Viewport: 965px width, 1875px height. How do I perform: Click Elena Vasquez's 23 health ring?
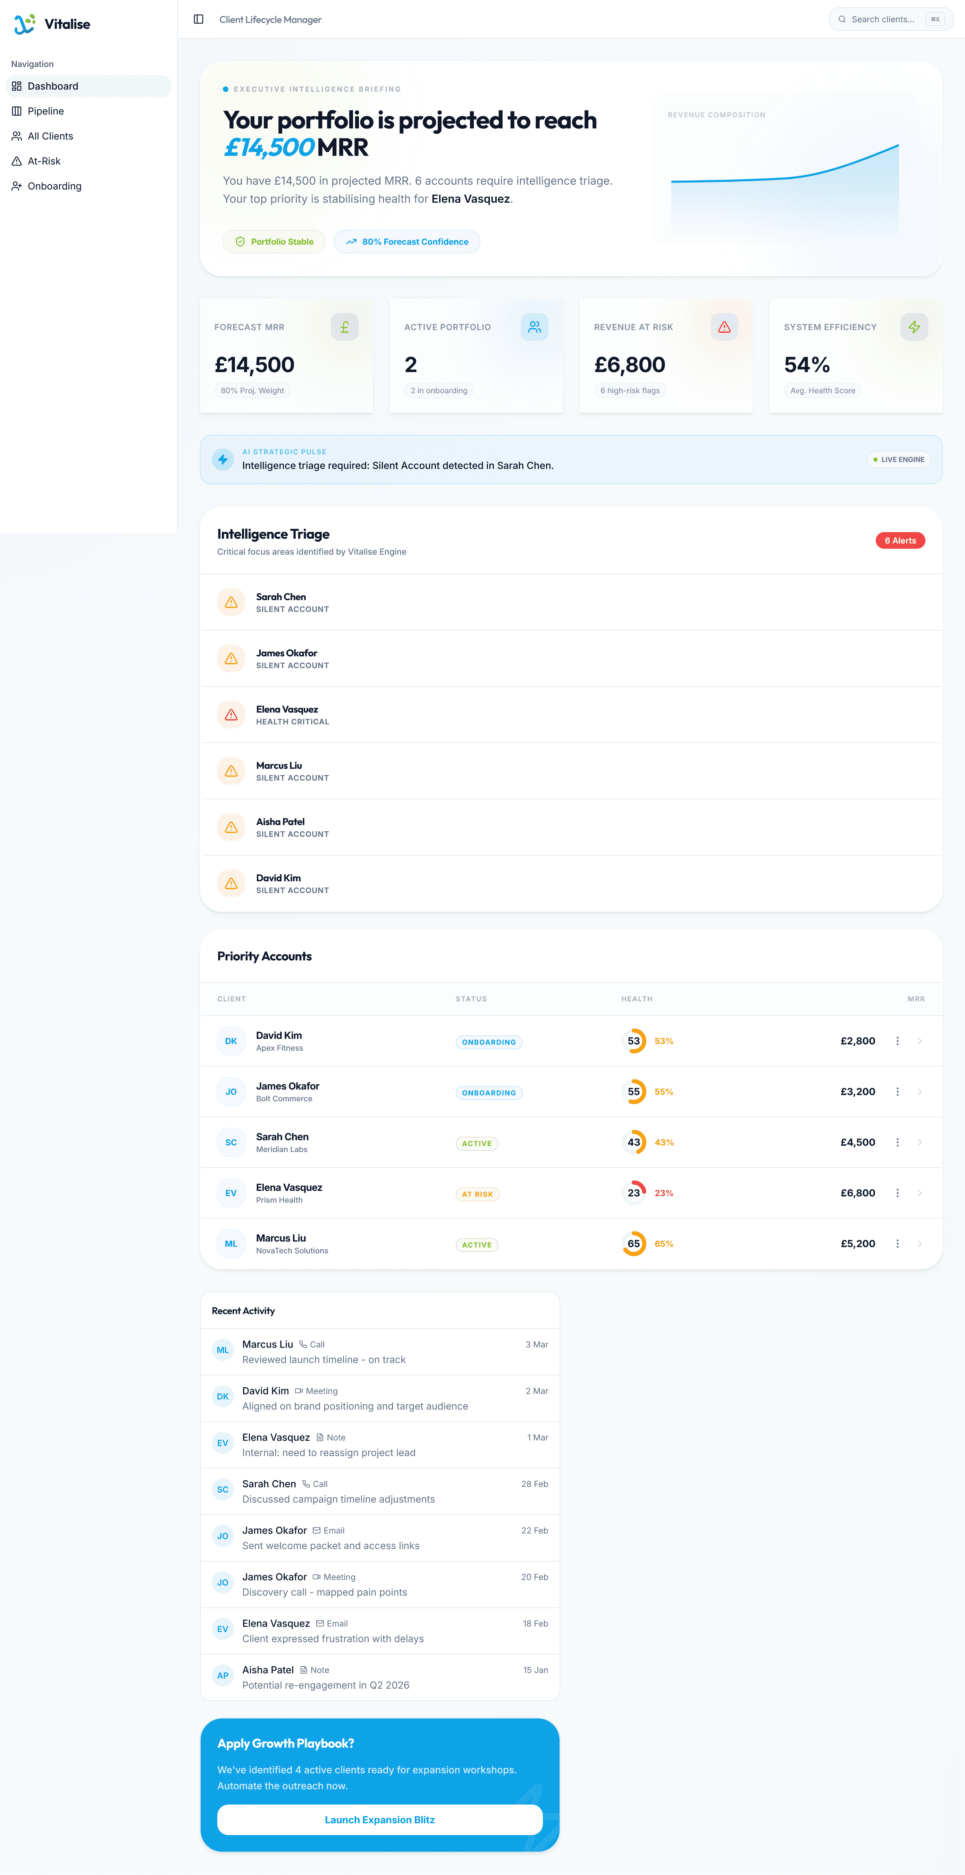[x=634, y=1193]
